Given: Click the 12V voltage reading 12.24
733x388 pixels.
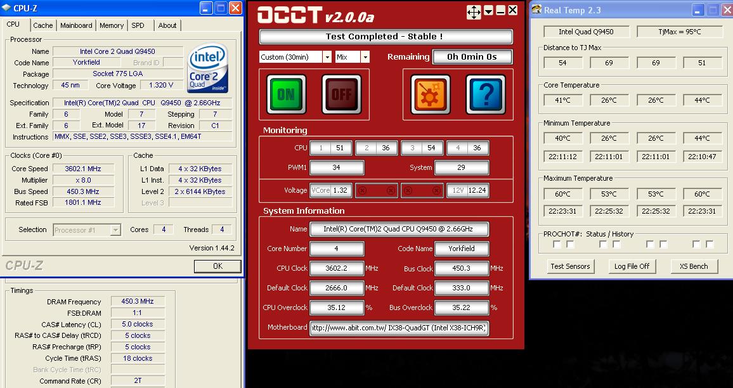Looking at the screenshot, I should [x=477, y=190].
